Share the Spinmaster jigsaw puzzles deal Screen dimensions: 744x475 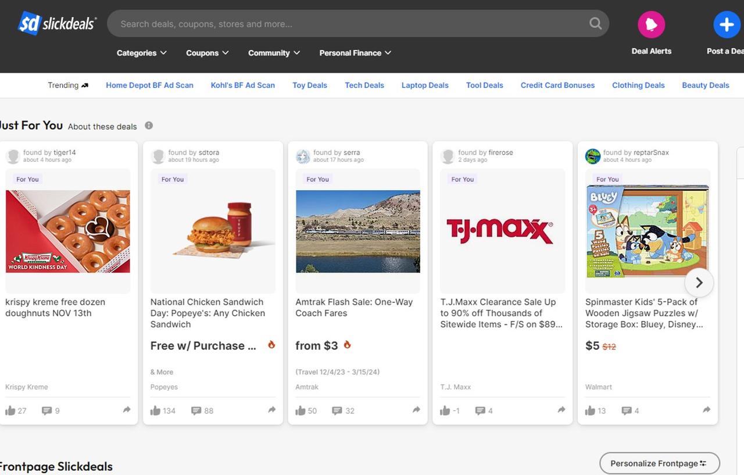pyautogui.click(x=706, y=410)
